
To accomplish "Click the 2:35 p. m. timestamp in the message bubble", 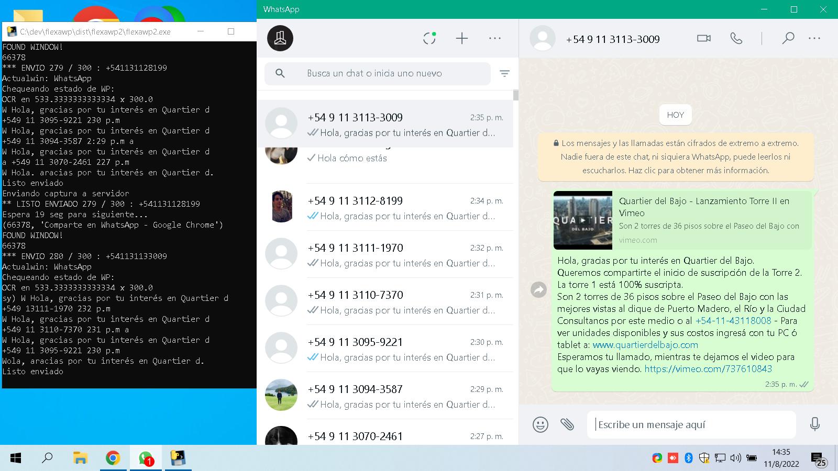I will click(780, 384).
